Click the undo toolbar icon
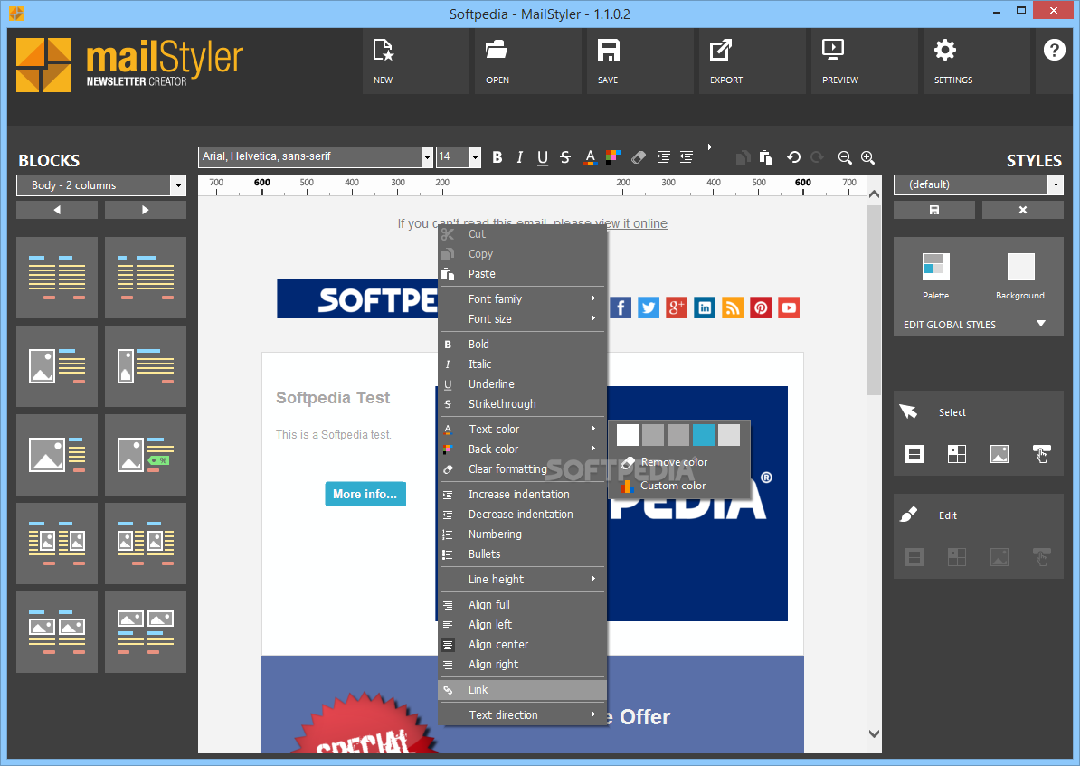 [793, 157]
